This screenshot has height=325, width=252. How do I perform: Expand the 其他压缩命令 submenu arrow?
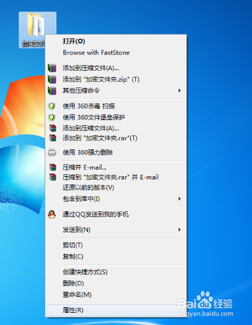[x=179, y=91]
